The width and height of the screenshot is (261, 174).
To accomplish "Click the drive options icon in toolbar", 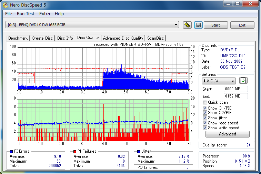I will [x=187, y=25].
